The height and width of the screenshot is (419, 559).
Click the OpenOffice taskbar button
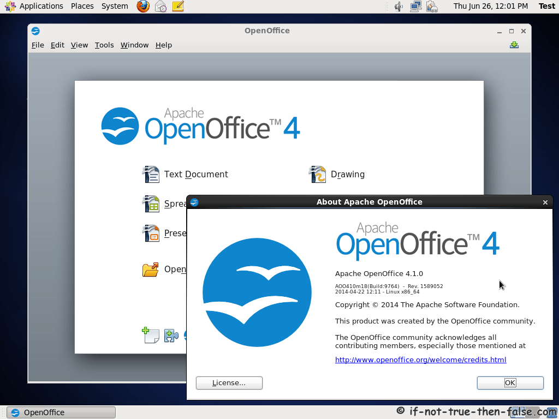pos(61,412)
